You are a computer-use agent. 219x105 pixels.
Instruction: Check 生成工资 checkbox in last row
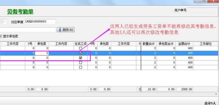80,67
